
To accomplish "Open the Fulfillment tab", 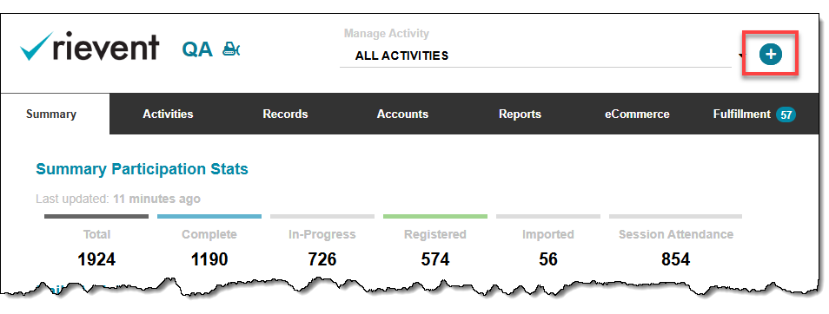I will pyautogui.click(x=741, y=114).
